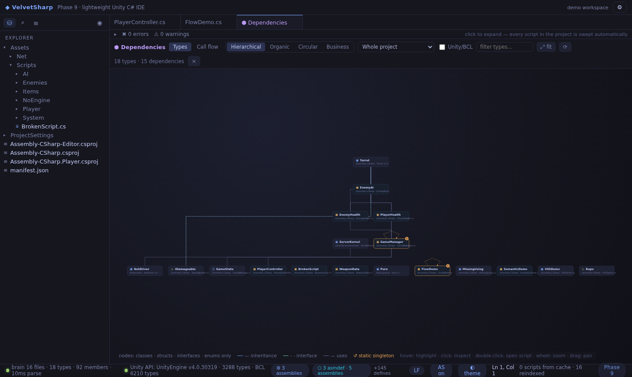
Task: Switch to Call flow view mode
Action: 208,47
